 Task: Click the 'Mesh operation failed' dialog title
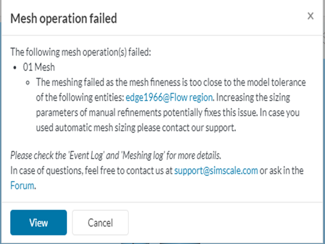click(64, 19)
